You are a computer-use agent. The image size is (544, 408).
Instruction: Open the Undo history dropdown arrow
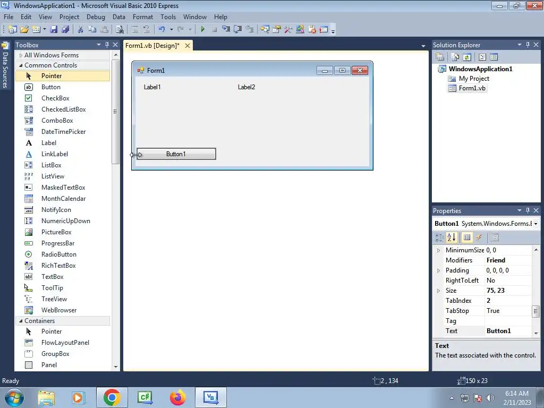point(172,30)
